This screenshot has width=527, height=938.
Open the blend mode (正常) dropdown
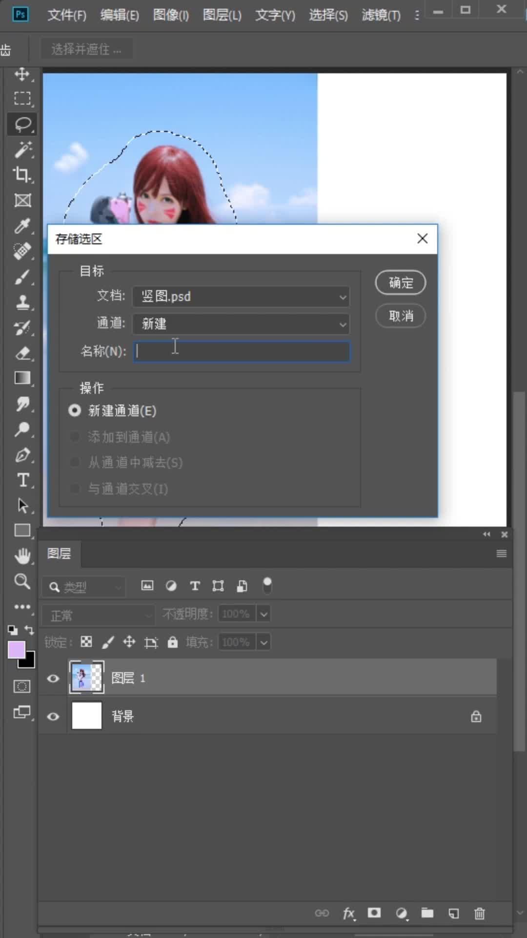(x=99, y=615)
